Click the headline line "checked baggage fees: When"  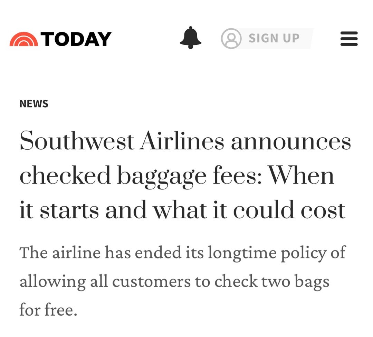pos(177,175)
